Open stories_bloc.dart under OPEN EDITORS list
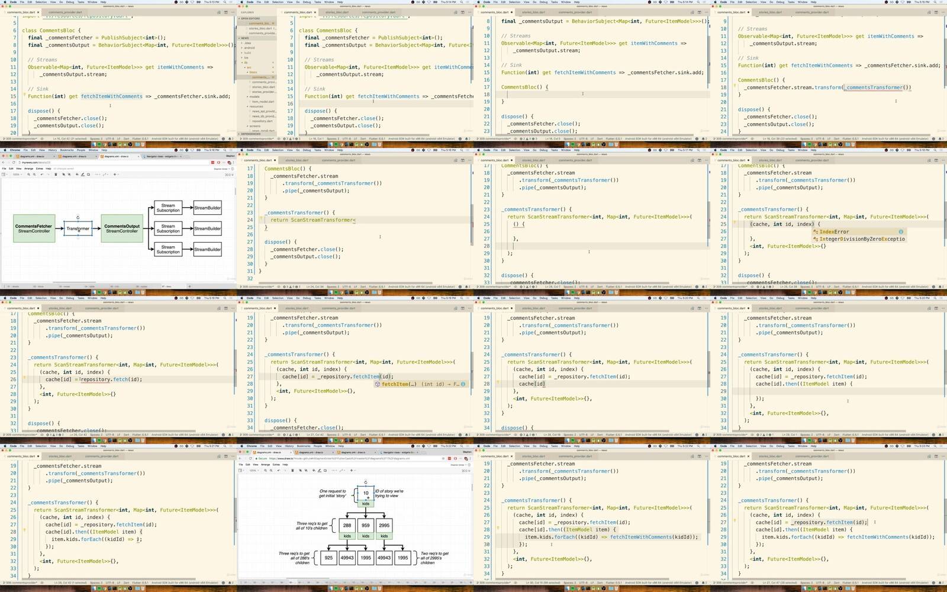 coord(261,28)
